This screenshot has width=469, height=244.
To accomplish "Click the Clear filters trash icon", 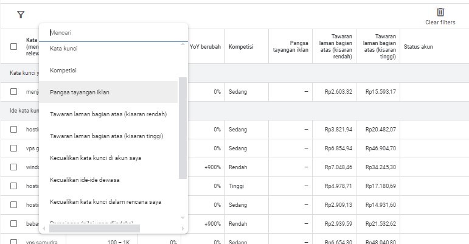I will tap(440, 12).
